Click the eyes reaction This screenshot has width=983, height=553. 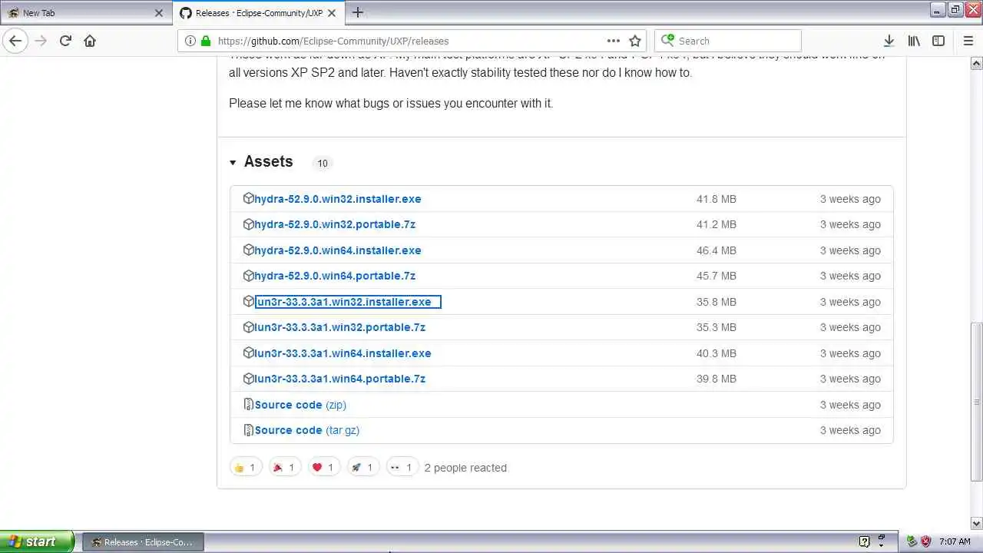click(402, 467)
